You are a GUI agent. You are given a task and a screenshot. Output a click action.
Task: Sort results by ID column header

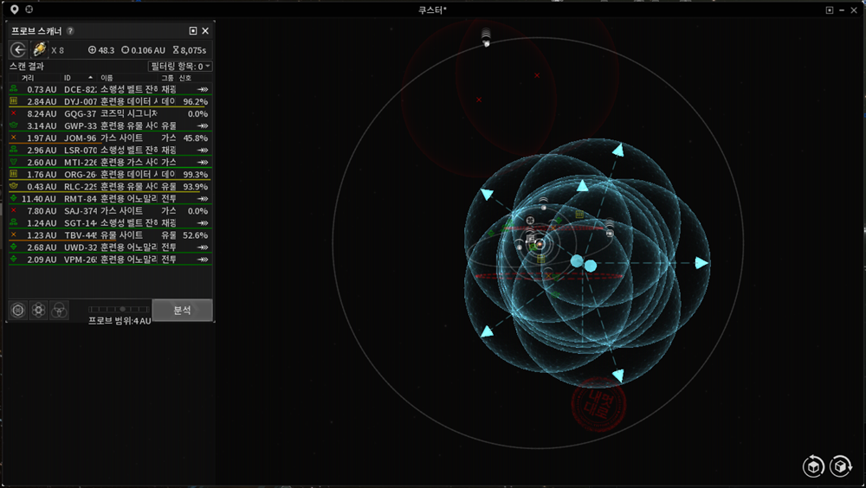click(68, 78)
